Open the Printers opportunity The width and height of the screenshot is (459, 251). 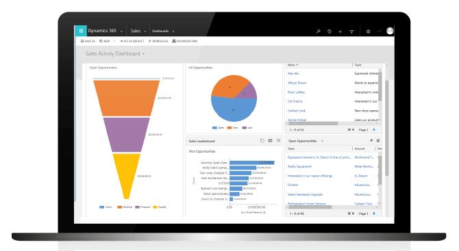tap(293, 185)
